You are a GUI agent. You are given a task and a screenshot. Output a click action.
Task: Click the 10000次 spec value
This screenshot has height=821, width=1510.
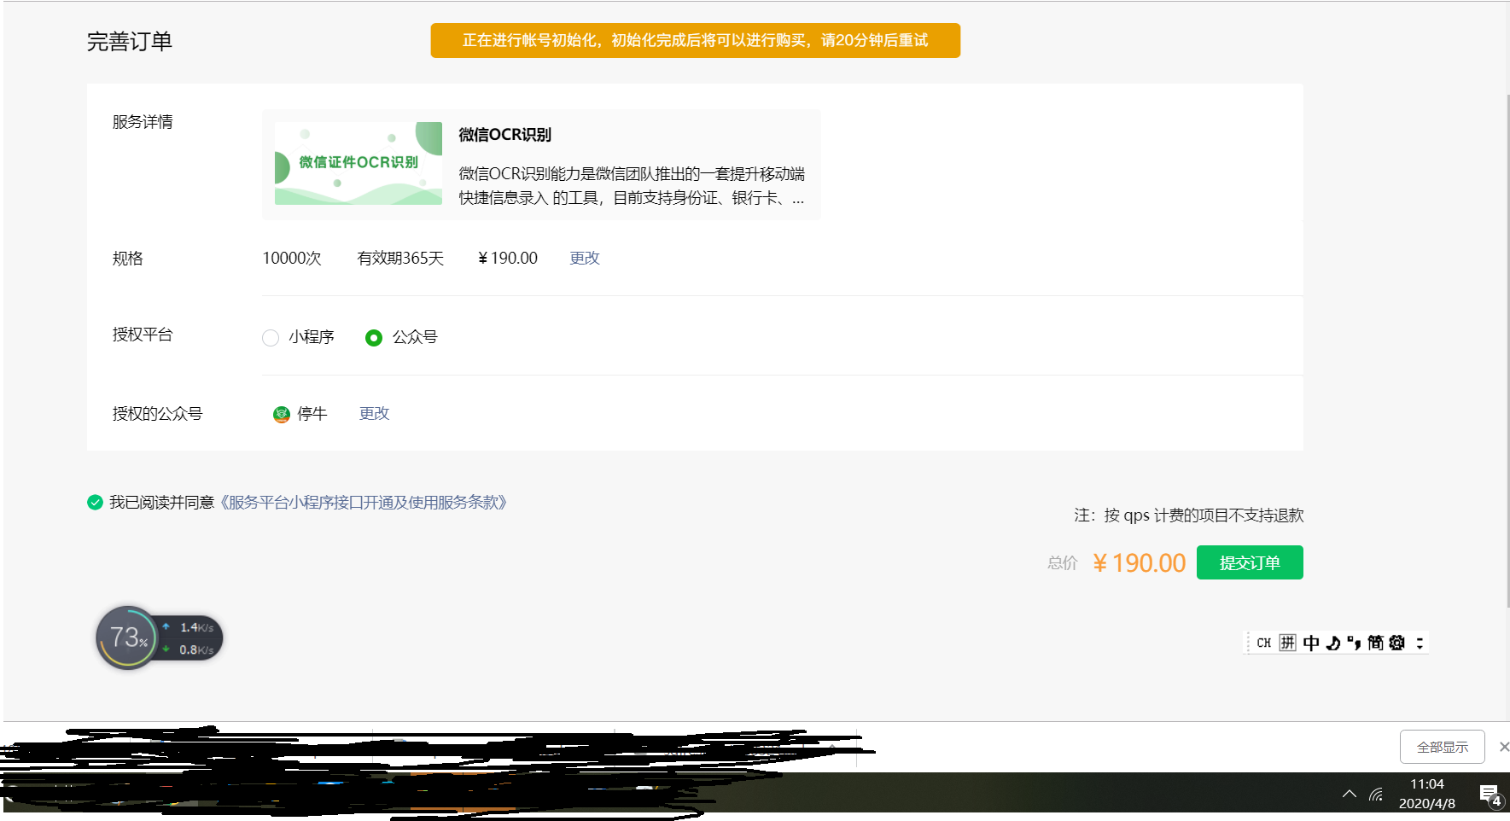tap(292, 258)
